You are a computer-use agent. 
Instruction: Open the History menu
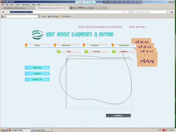point(18,5)
